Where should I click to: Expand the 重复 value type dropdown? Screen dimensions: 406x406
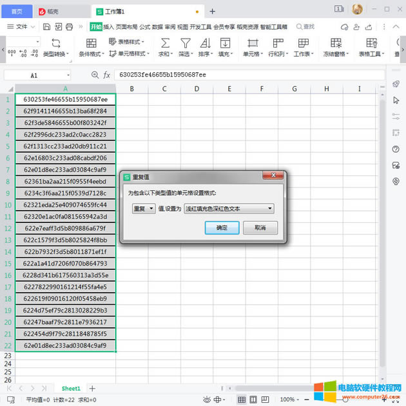[x=143, y=208]
